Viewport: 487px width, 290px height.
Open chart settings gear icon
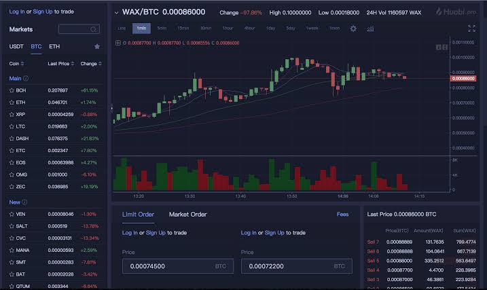point(353,29)
